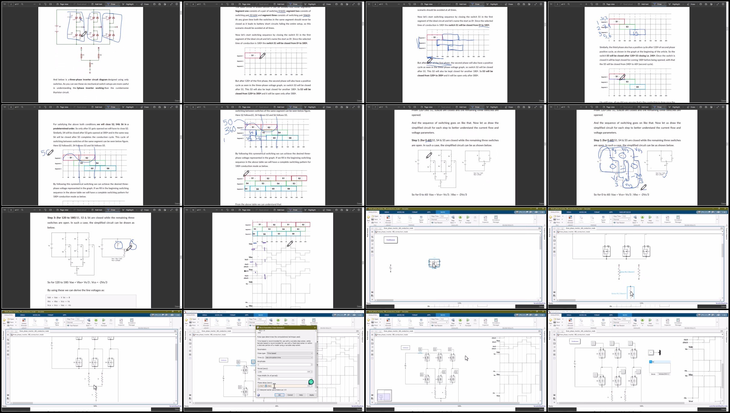Open Library Browser in the SIMSCAPE BLOCK window

(570, 219)
